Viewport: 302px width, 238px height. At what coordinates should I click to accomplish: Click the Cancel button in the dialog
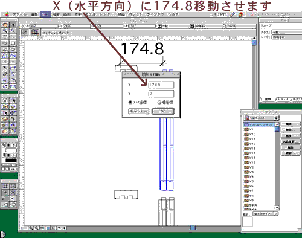tap(138, 111)
